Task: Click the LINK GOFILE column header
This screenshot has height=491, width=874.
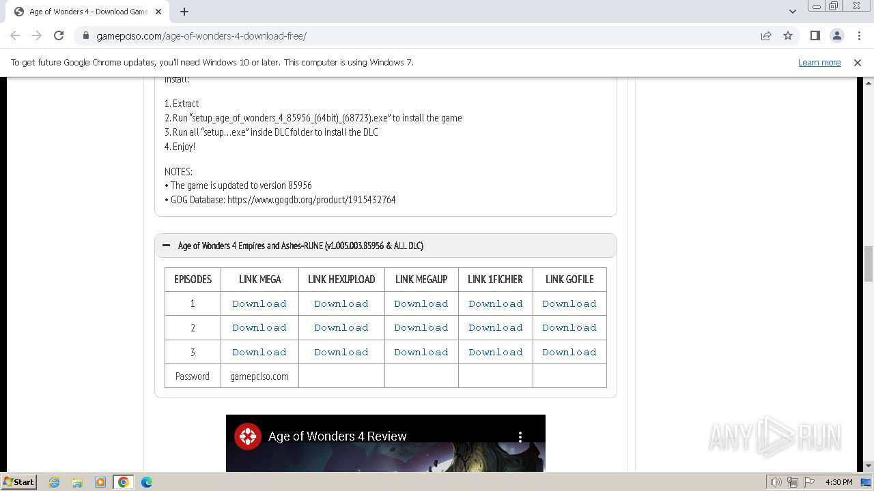Action: point(569,279)
